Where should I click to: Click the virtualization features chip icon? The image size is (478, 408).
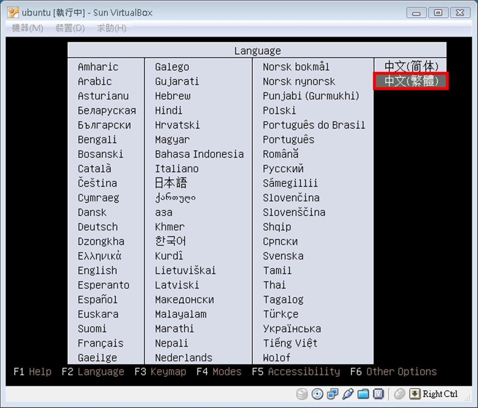(x=379, y=394)
